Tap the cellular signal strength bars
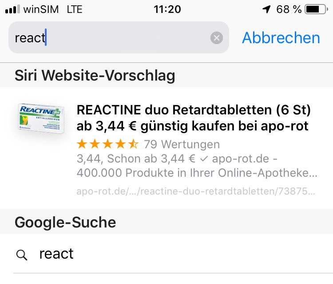The width and height of the screenshot is (333, 284). tap(12, 9)
